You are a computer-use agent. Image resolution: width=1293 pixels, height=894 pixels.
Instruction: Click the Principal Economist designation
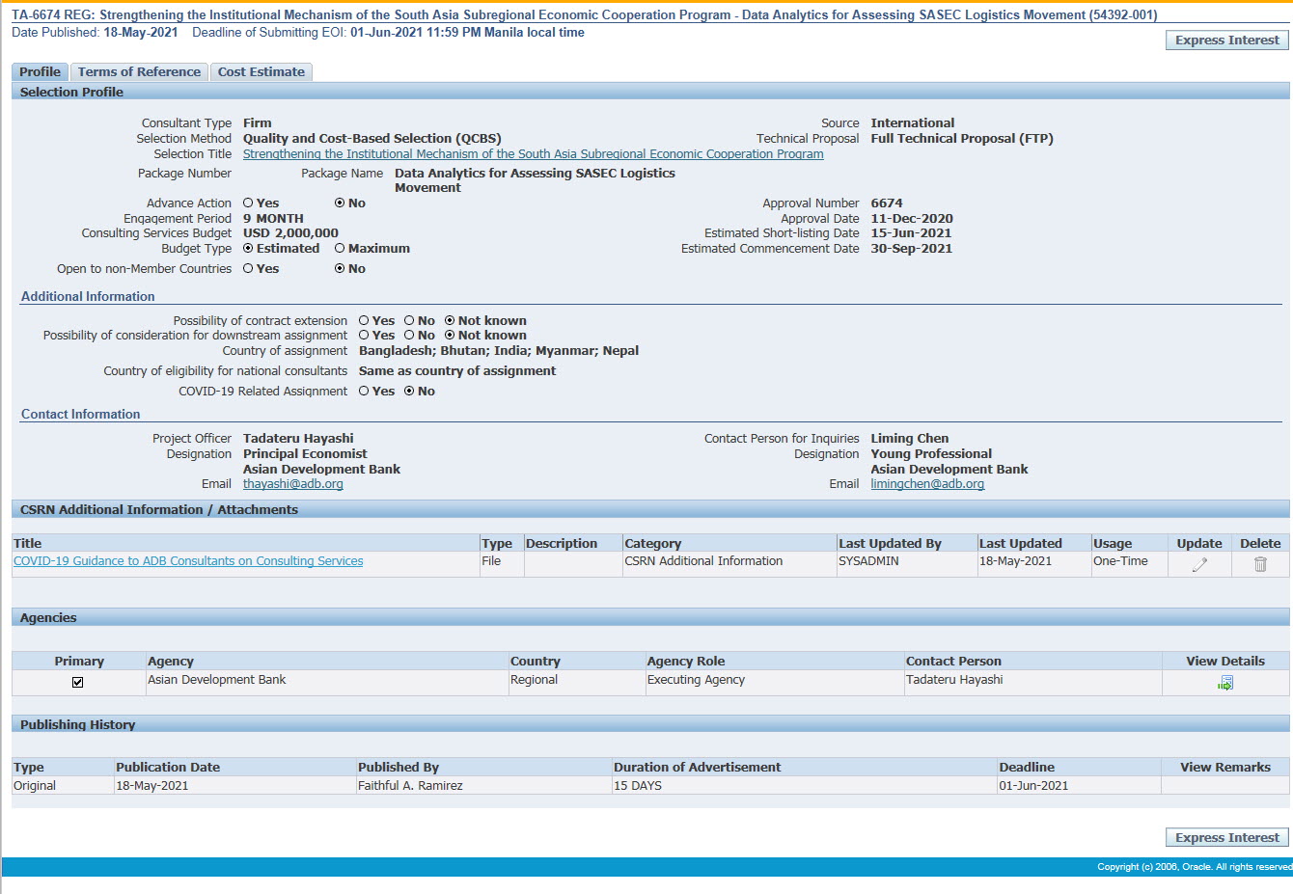coord(305,454)
